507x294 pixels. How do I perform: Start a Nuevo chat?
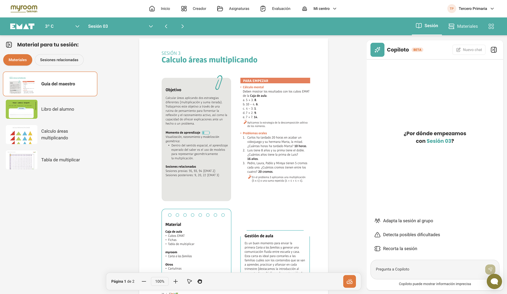pos(469,50)
